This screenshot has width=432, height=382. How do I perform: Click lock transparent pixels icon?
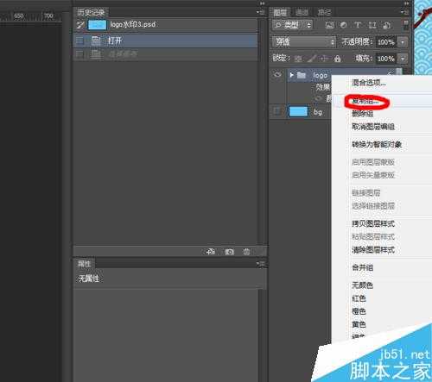pos(298,59)
